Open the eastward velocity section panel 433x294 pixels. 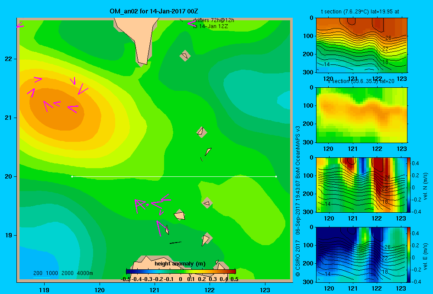click(362, 255)
